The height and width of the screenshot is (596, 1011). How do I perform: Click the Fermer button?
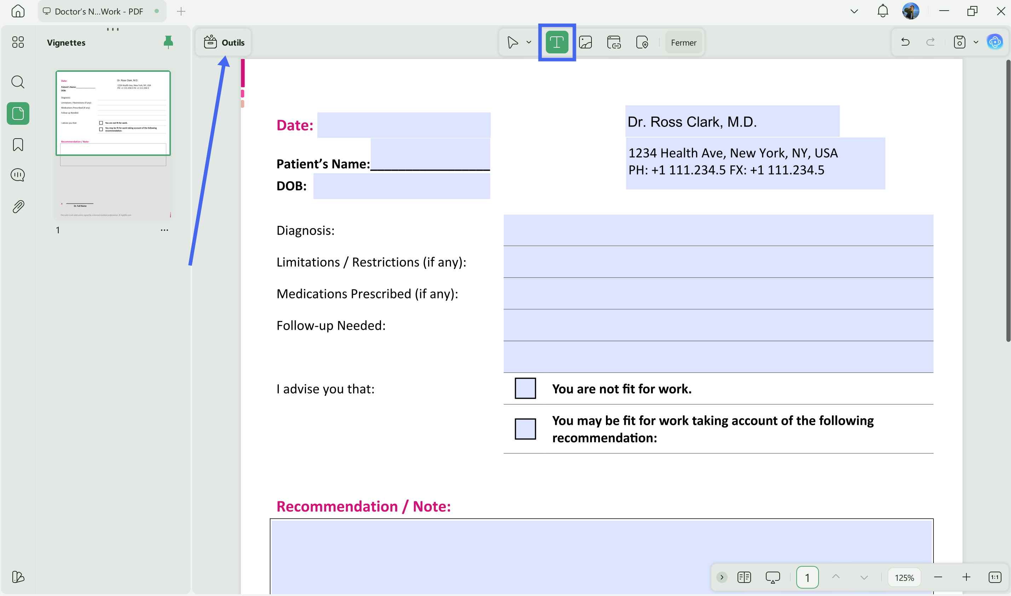pos(683,42)
